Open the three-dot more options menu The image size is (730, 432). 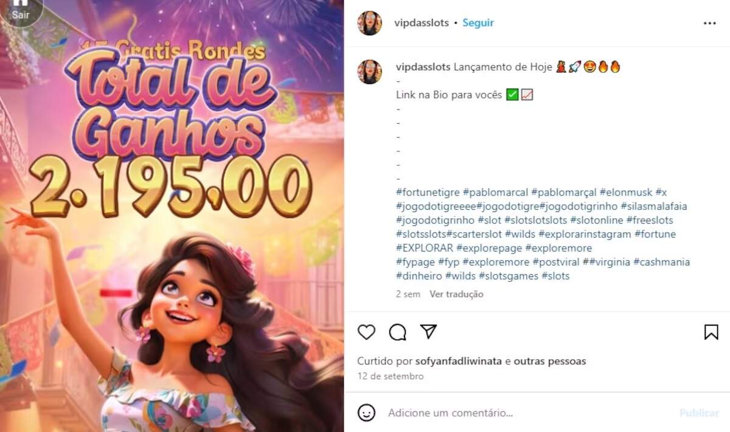pyautogui.click(x=710, y=23)
